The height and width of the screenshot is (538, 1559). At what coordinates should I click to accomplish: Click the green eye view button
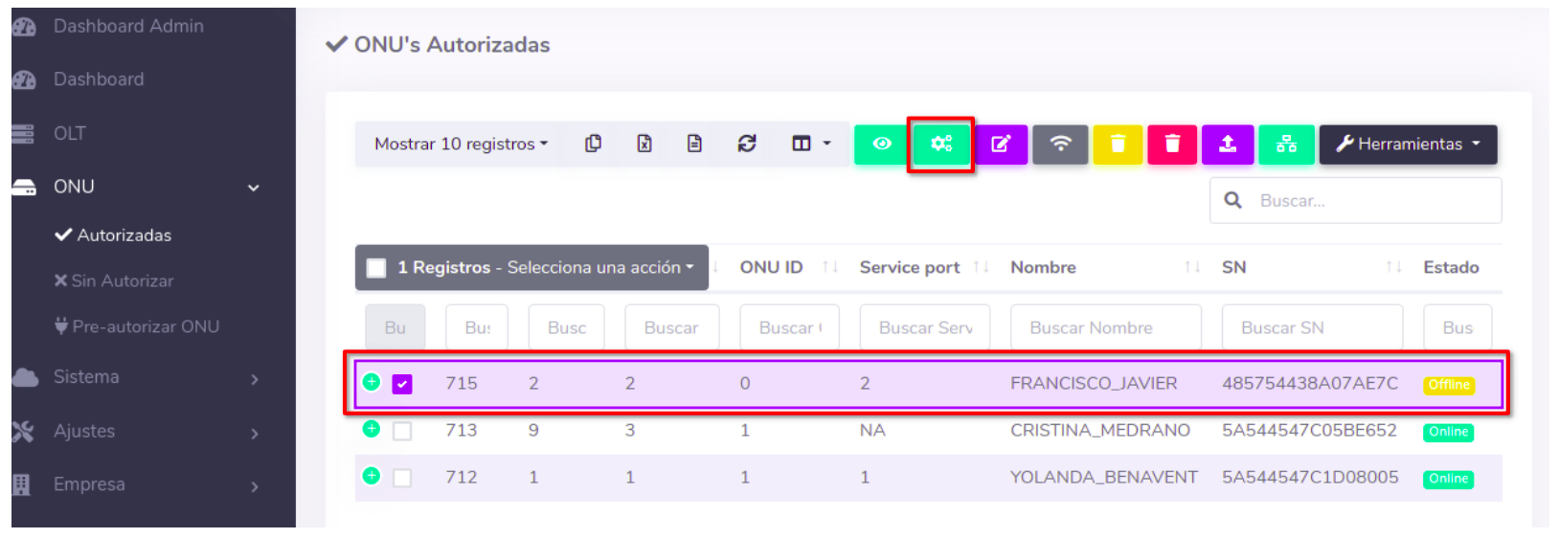tap(881, 144)
